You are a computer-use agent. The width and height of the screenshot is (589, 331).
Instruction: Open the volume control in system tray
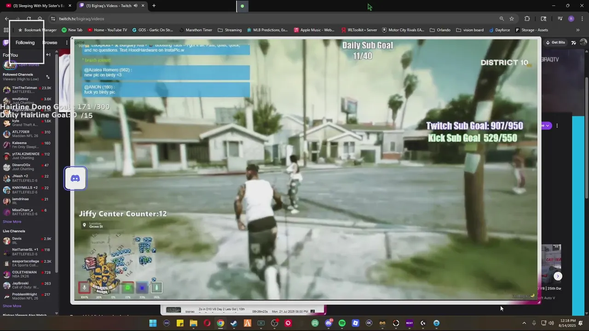click(551, 323)
